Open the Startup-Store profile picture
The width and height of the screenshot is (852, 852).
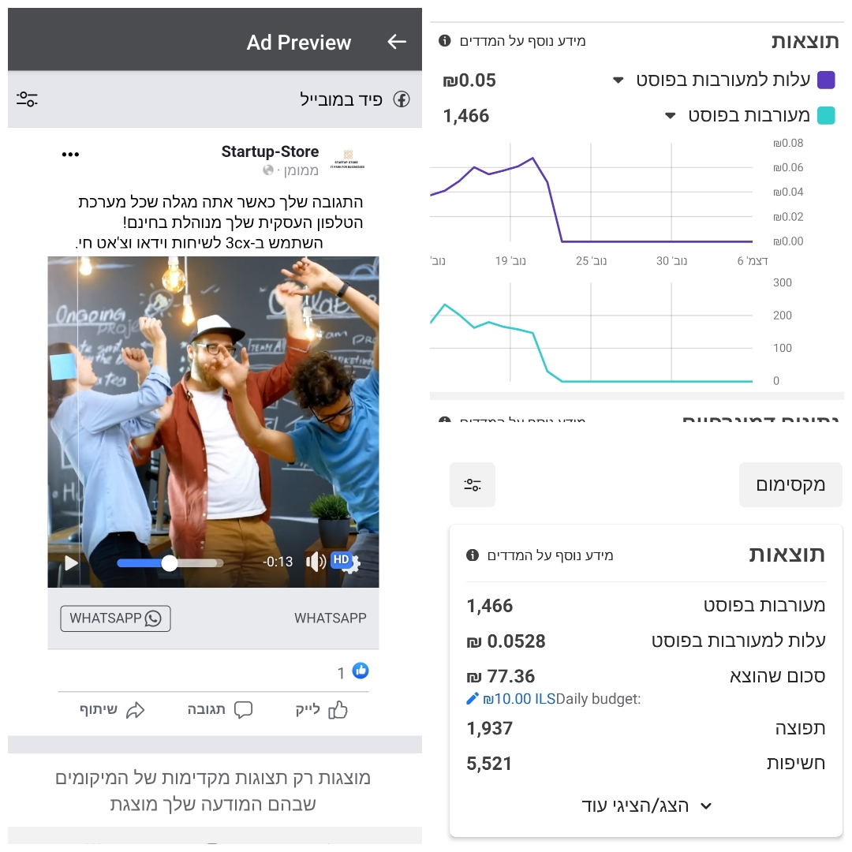348,159
